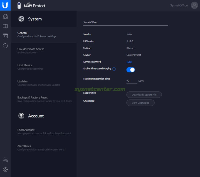Click the Account profile icon
The image size is (200, 177).
point(21,116)
